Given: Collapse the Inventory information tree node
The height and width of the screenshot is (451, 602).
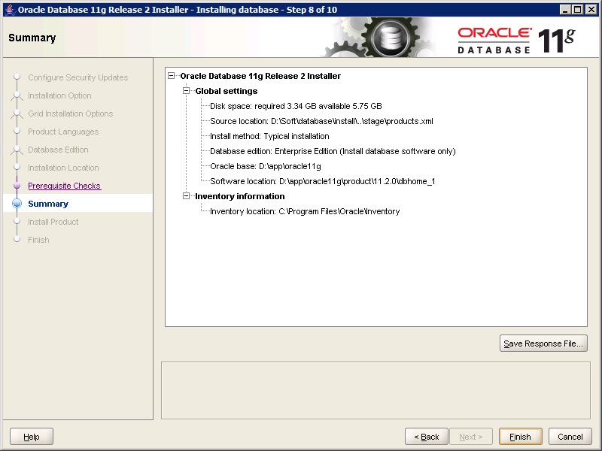Looking at the screenshot, I should (x=186, y=196).
